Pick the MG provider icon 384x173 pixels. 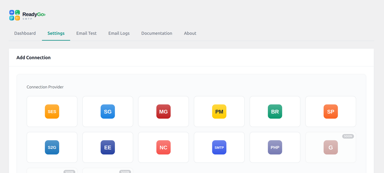click(163, 112)
